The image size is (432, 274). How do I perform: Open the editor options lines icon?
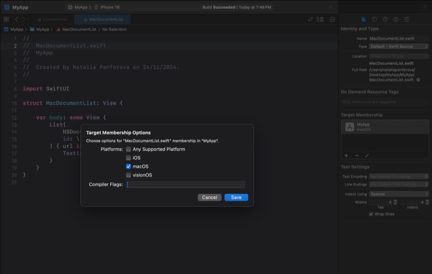click(320, 19)
